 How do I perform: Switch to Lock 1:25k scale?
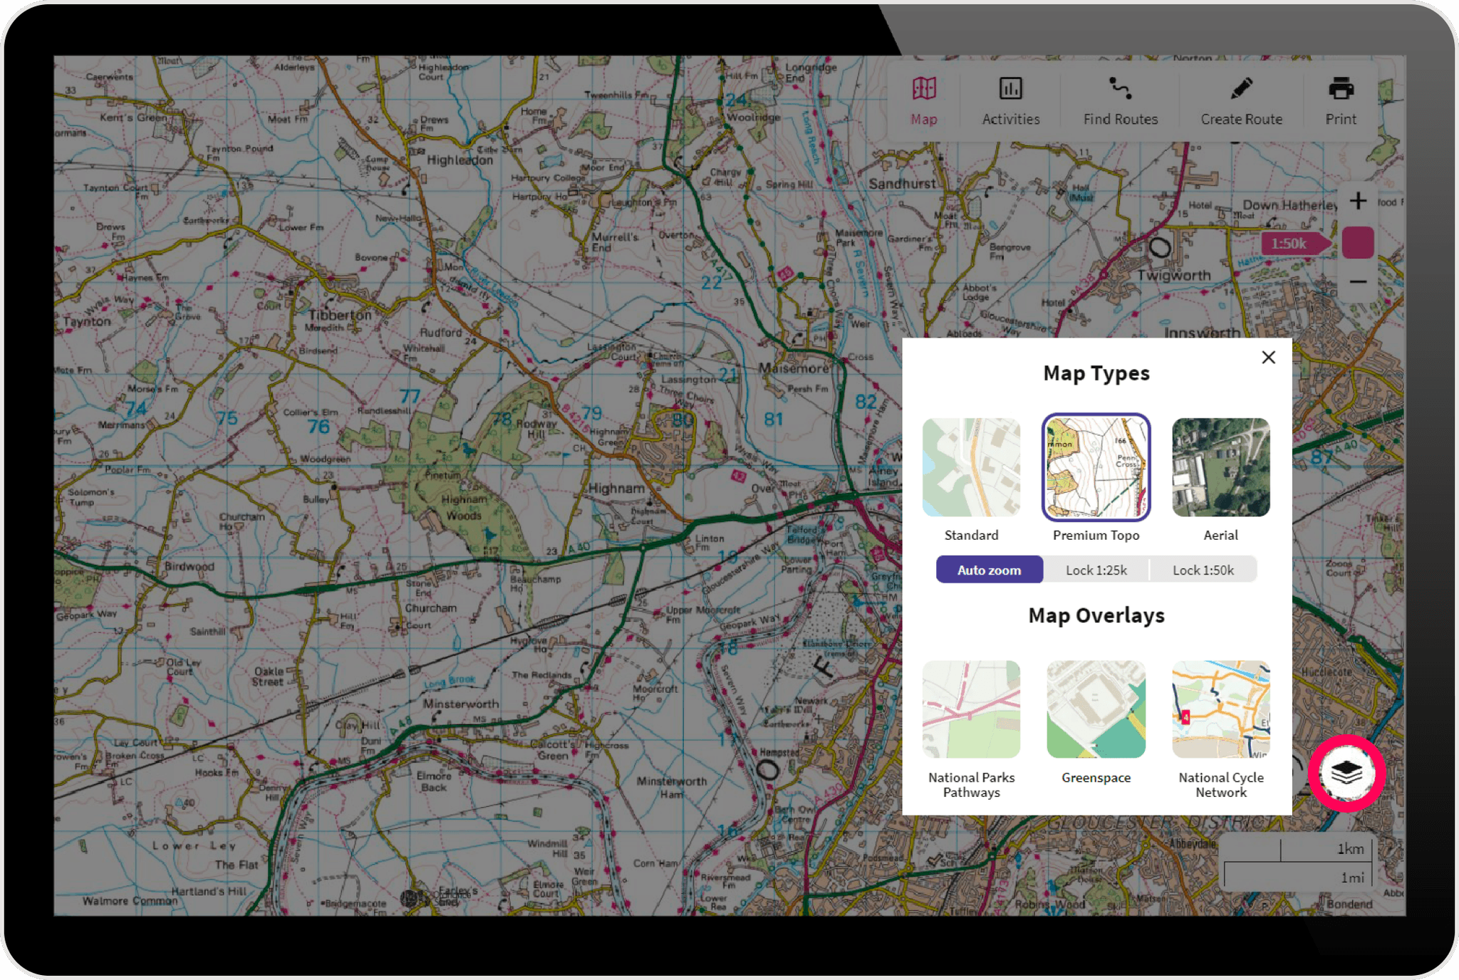coord(1096,570)
